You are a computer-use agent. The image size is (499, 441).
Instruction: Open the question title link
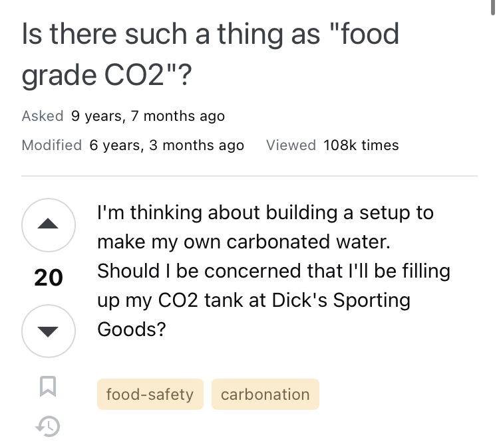click(x=210, y=54)
